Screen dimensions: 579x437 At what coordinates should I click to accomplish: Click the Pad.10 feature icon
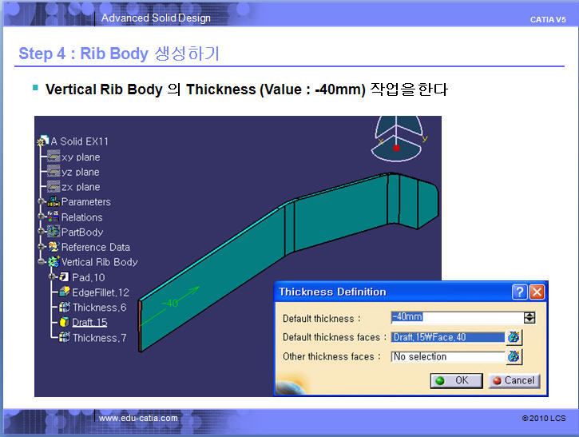point(64,277)
